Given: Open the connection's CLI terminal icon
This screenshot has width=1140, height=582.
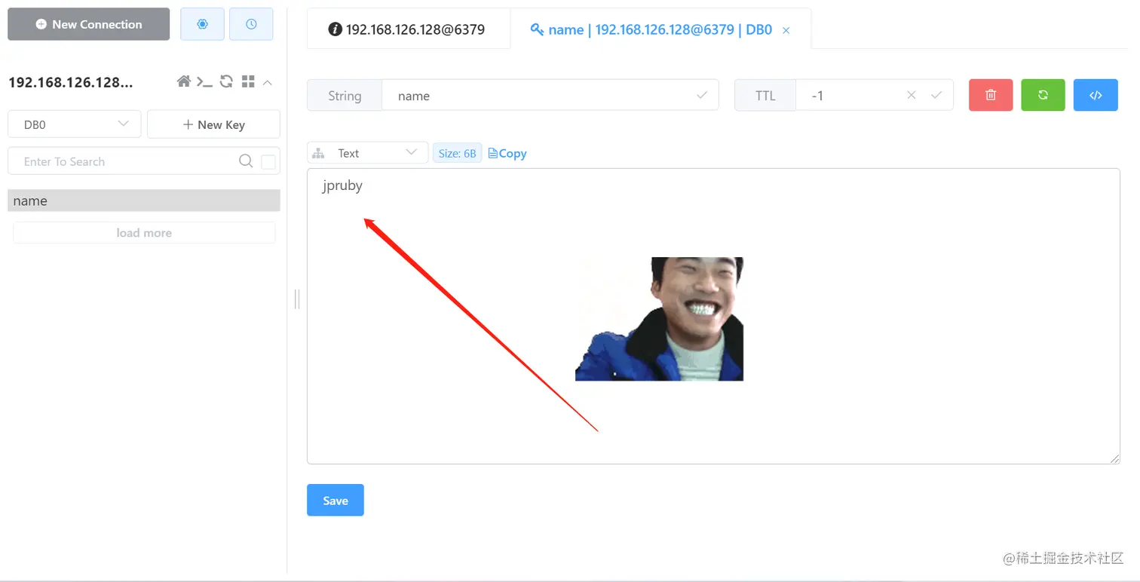Looking at the screenshot, I should [x=205, y=81].
